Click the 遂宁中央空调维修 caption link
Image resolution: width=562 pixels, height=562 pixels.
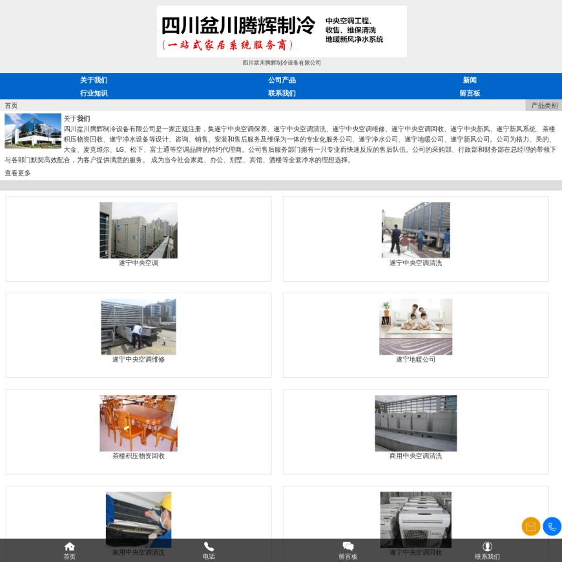point(138,359)
